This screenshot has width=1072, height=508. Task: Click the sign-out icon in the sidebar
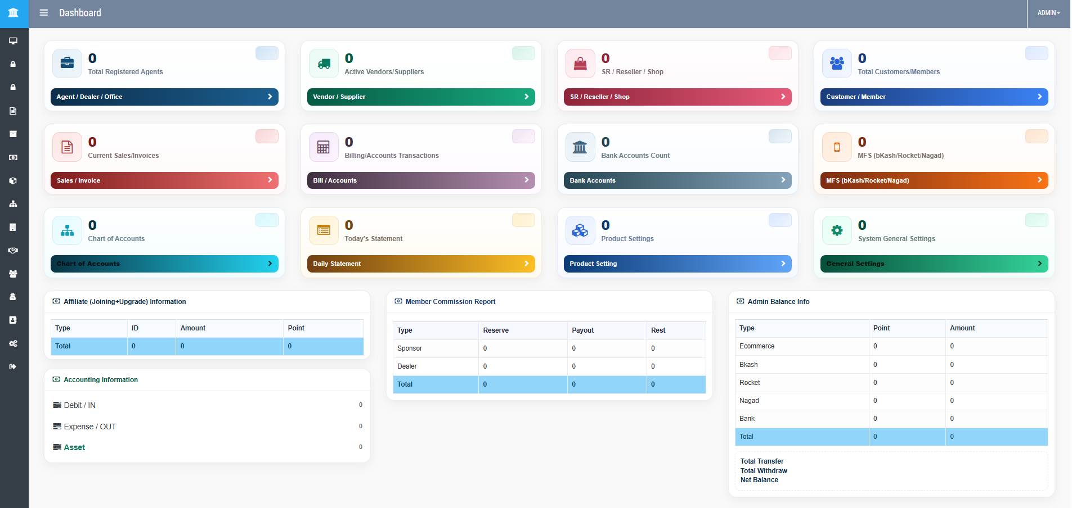point(13,366)
